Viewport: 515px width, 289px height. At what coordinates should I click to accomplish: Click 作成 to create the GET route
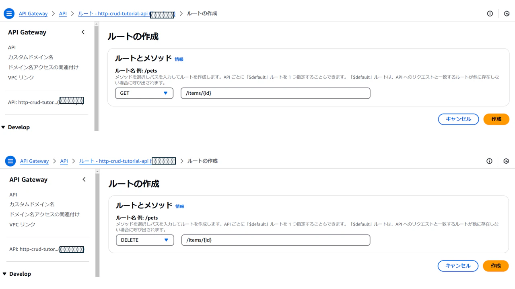[496, 119]
